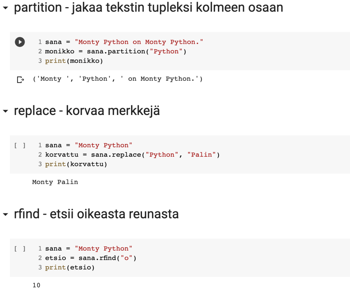The image size is (350, 294).
Task: Place cursor in the sana.rfind("o") line
Action: click(91, 258)
